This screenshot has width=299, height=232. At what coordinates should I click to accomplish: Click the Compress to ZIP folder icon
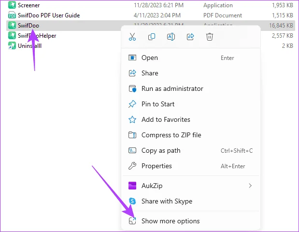(132, 135)
